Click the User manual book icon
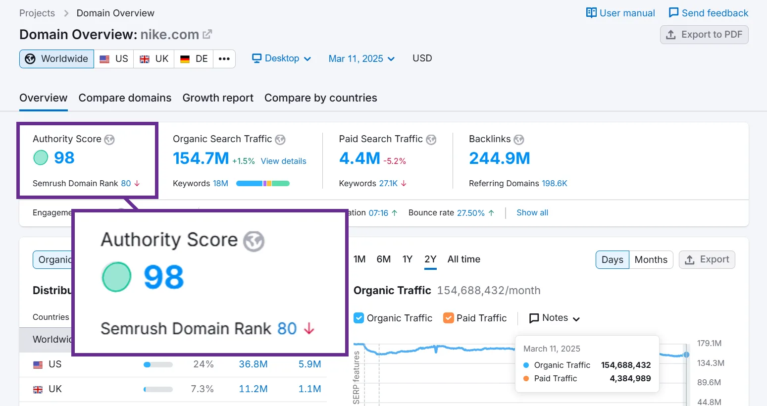Image resolution: width=767 pixels, height=406 pixels. (x=591, y=13)
